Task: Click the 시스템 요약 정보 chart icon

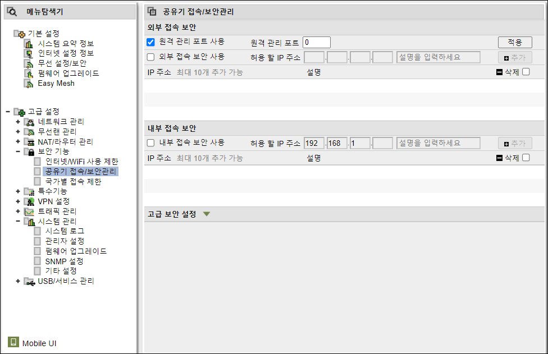Action: tap(29, 44)
